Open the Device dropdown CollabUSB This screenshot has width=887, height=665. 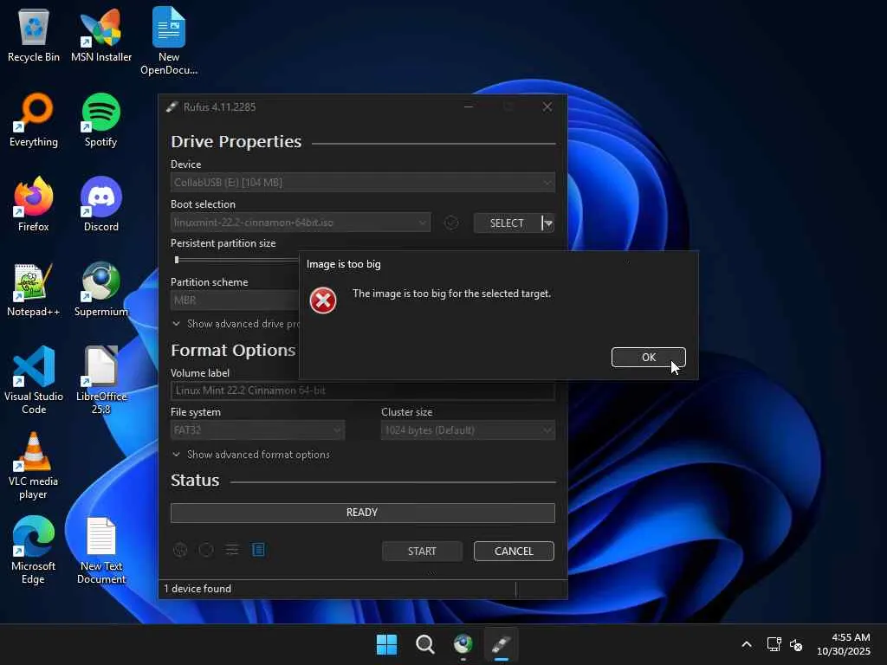tap(363, 182)
